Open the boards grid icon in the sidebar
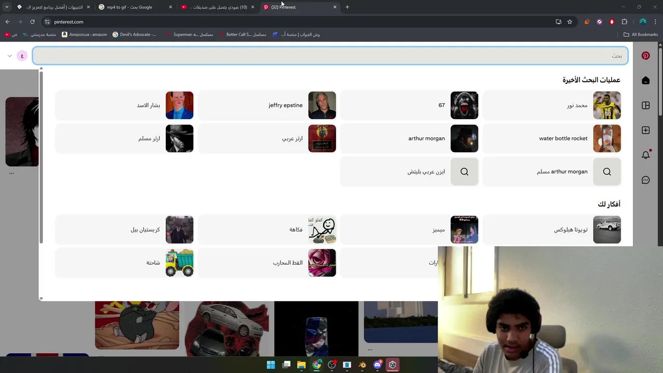This screenshot has width=663, height=373. click(645, 105)
